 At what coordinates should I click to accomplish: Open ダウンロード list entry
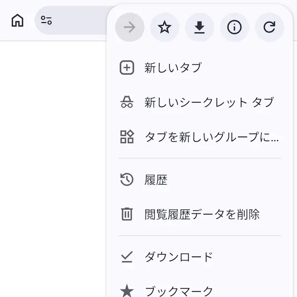click(200, 257)
